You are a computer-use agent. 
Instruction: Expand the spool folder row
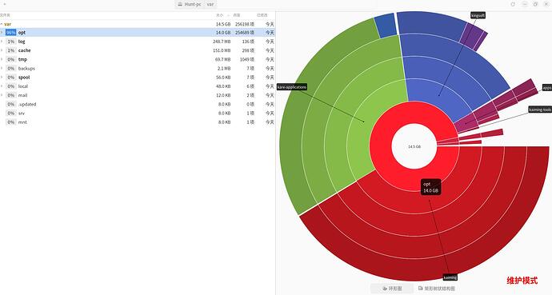pos(2,78)
